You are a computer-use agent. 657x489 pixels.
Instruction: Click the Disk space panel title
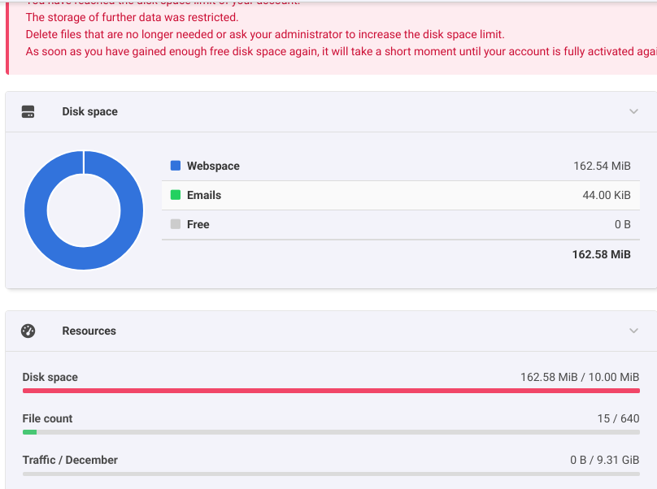89,111
